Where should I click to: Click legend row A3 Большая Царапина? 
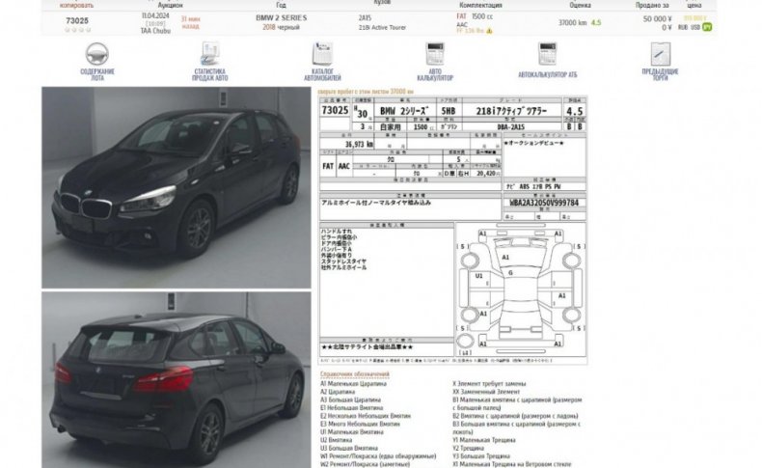350,399
